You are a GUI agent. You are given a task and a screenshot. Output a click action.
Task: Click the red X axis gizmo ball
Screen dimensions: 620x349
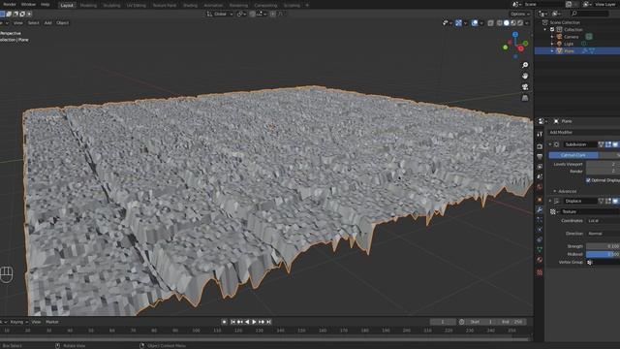pos(521,48)
